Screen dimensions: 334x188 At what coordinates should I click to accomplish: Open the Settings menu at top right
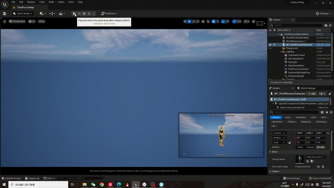click(x=323, y=14)
